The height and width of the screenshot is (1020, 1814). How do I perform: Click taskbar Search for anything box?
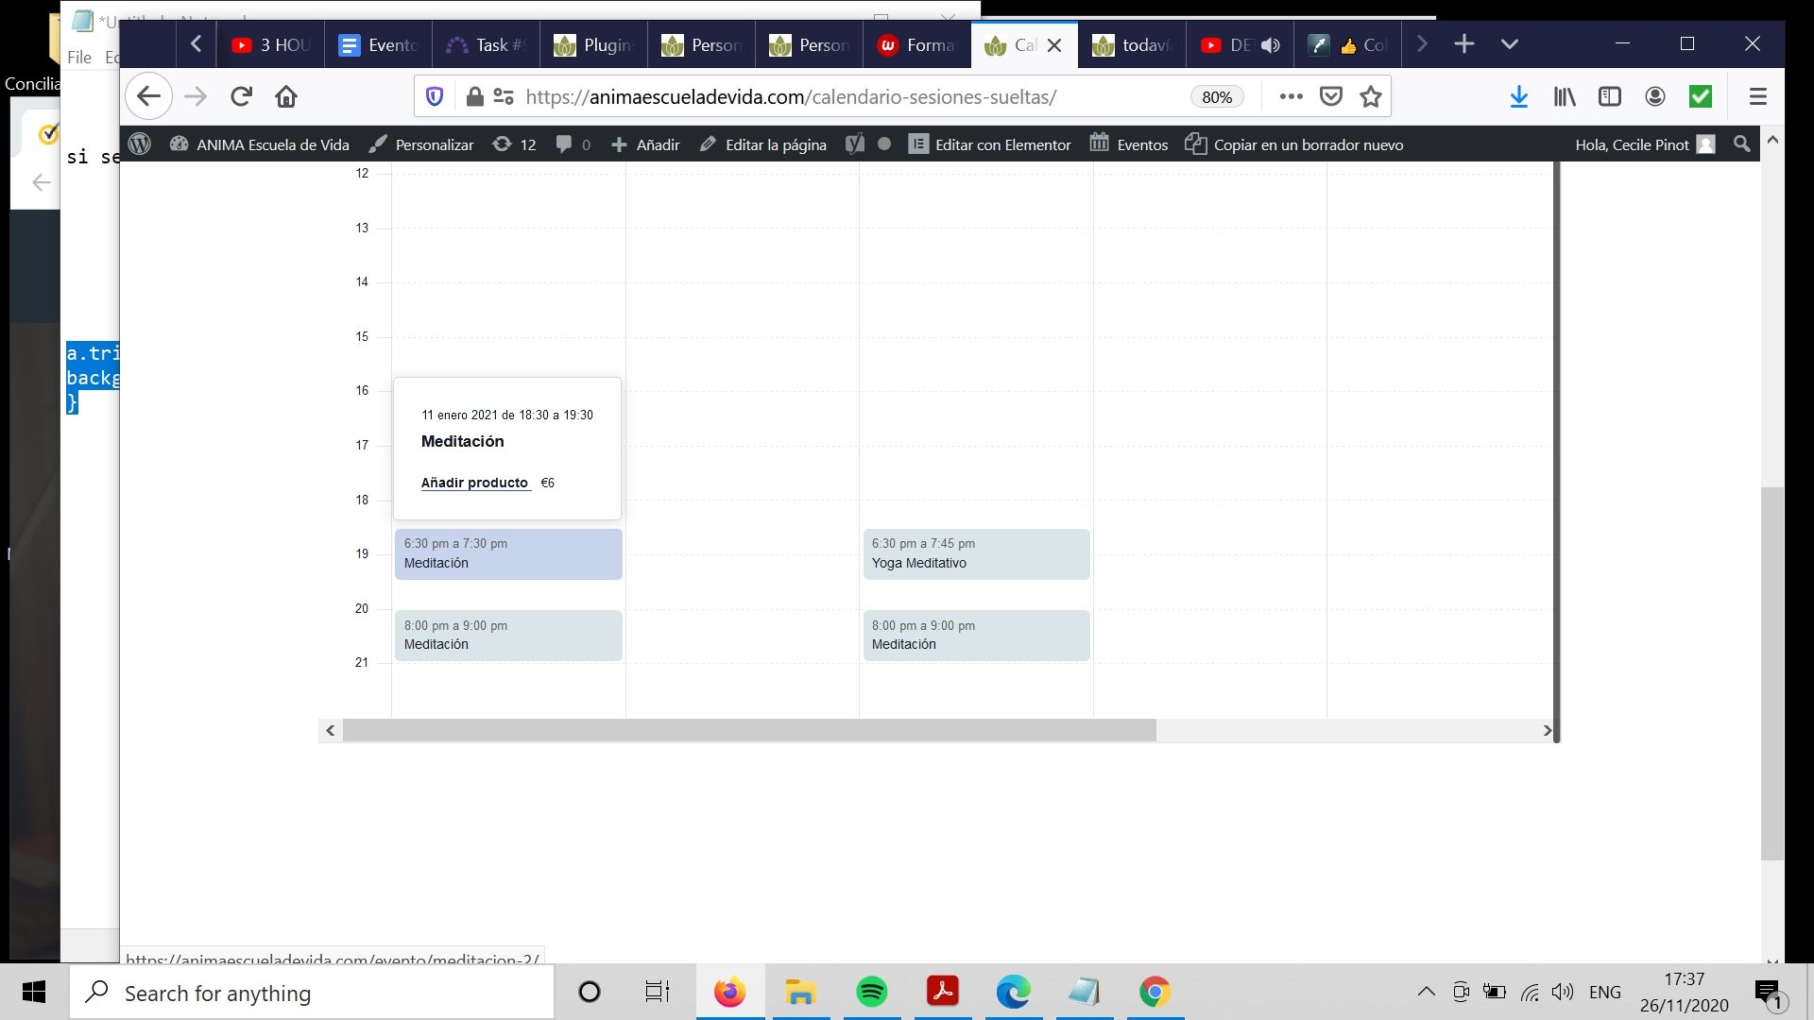point(312,993)
